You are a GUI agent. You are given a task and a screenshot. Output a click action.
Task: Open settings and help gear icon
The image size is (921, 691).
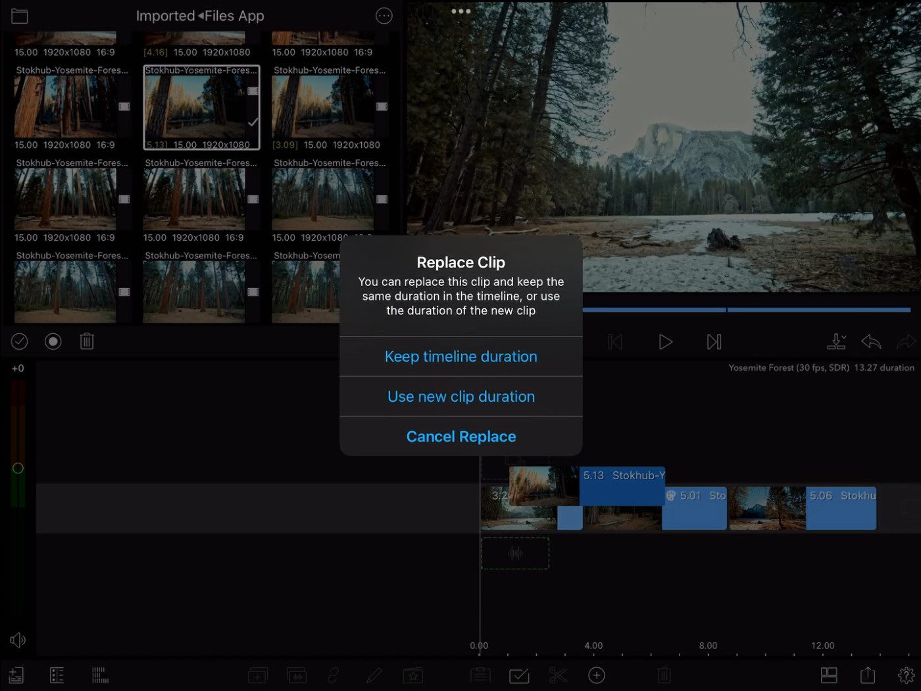[x=906, y=675]
